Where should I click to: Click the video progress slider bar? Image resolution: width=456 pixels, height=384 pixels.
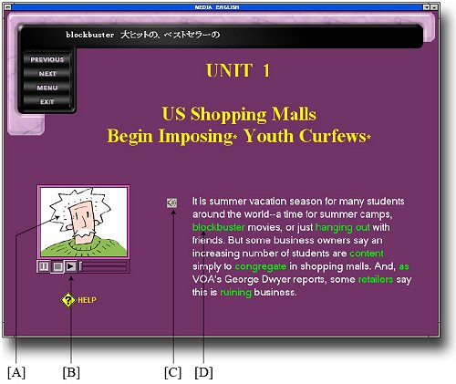tap(104, 267)
